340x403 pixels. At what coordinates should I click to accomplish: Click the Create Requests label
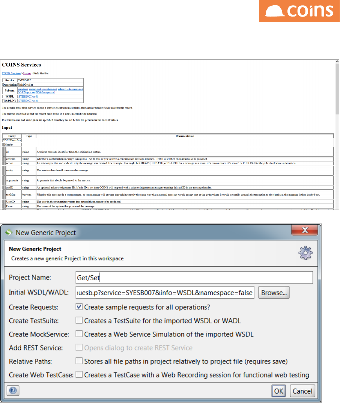pyautogui.click(x=33, y=307)
